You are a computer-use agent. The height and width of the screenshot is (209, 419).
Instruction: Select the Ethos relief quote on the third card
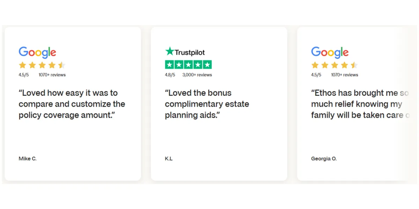pos(360,104)
